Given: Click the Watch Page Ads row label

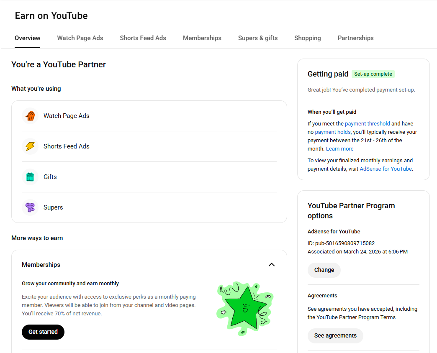Looking at the screenshot, I should point(66,116).
